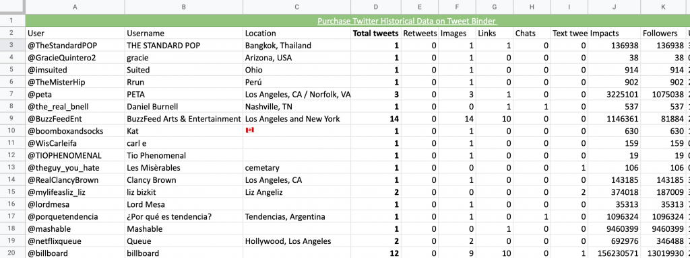Click the Retweets header cell

[x=420, y=34]
